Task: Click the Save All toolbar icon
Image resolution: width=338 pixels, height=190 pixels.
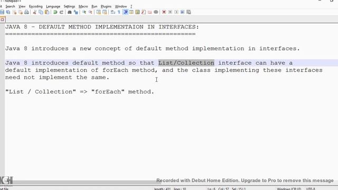Action: 8,12
